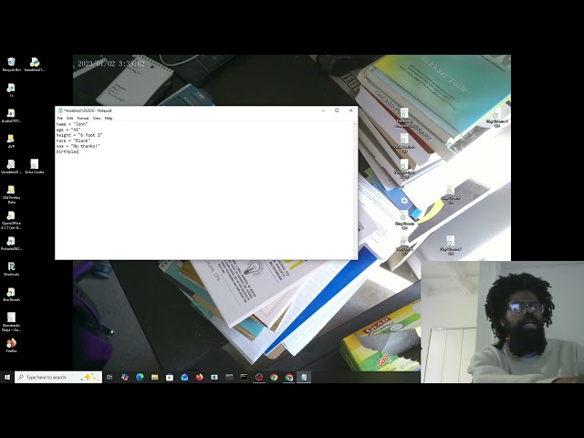Open File Explorer from the taskbar
The height and width of the screenshot is (438, 584).
pos(154,377)
